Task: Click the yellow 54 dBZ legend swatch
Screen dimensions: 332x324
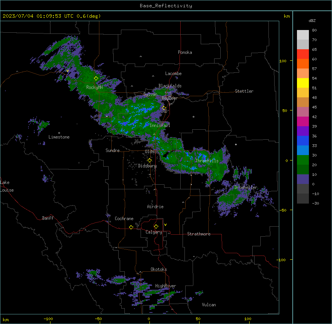Action: point(303,83)
